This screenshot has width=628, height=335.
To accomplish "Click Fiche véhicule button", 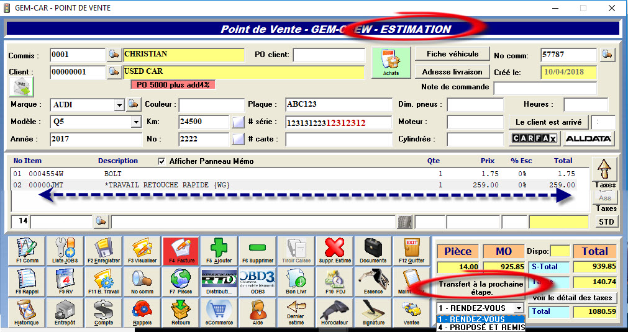I will tap(453, 54).
